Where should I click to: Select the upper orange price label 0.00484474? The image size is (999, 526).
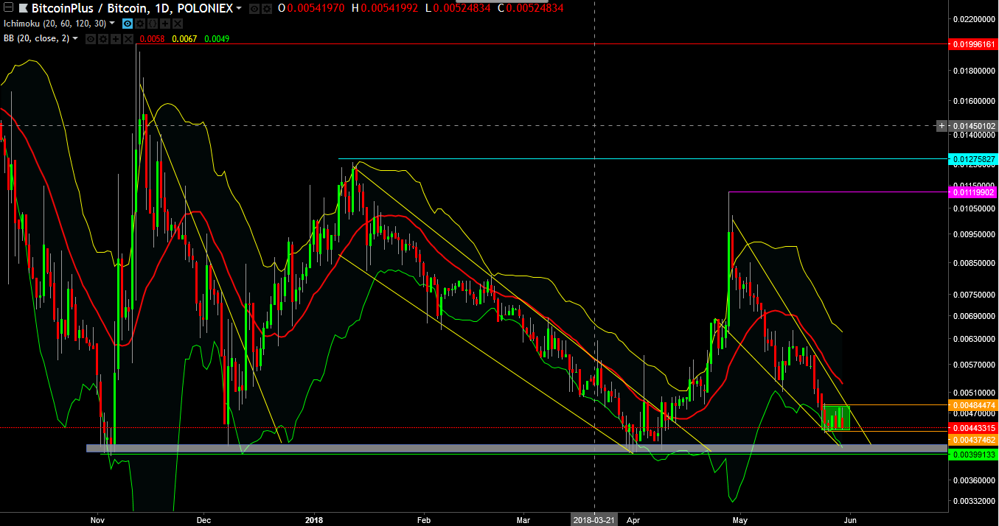point(974,405)
